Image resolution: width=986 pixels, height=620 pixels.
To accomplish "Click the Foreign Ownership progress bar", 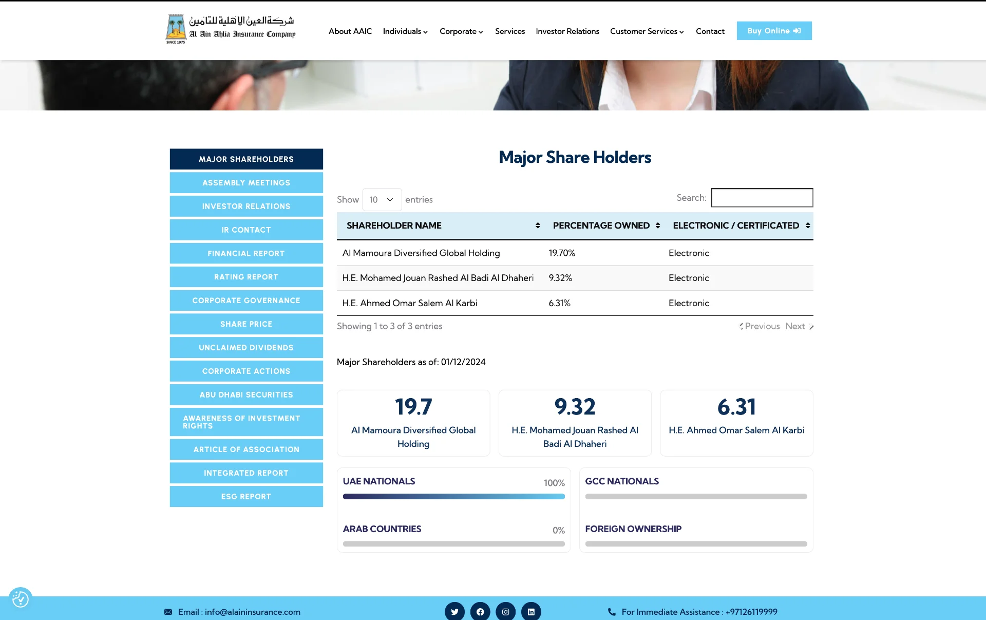I will (696, 543).
